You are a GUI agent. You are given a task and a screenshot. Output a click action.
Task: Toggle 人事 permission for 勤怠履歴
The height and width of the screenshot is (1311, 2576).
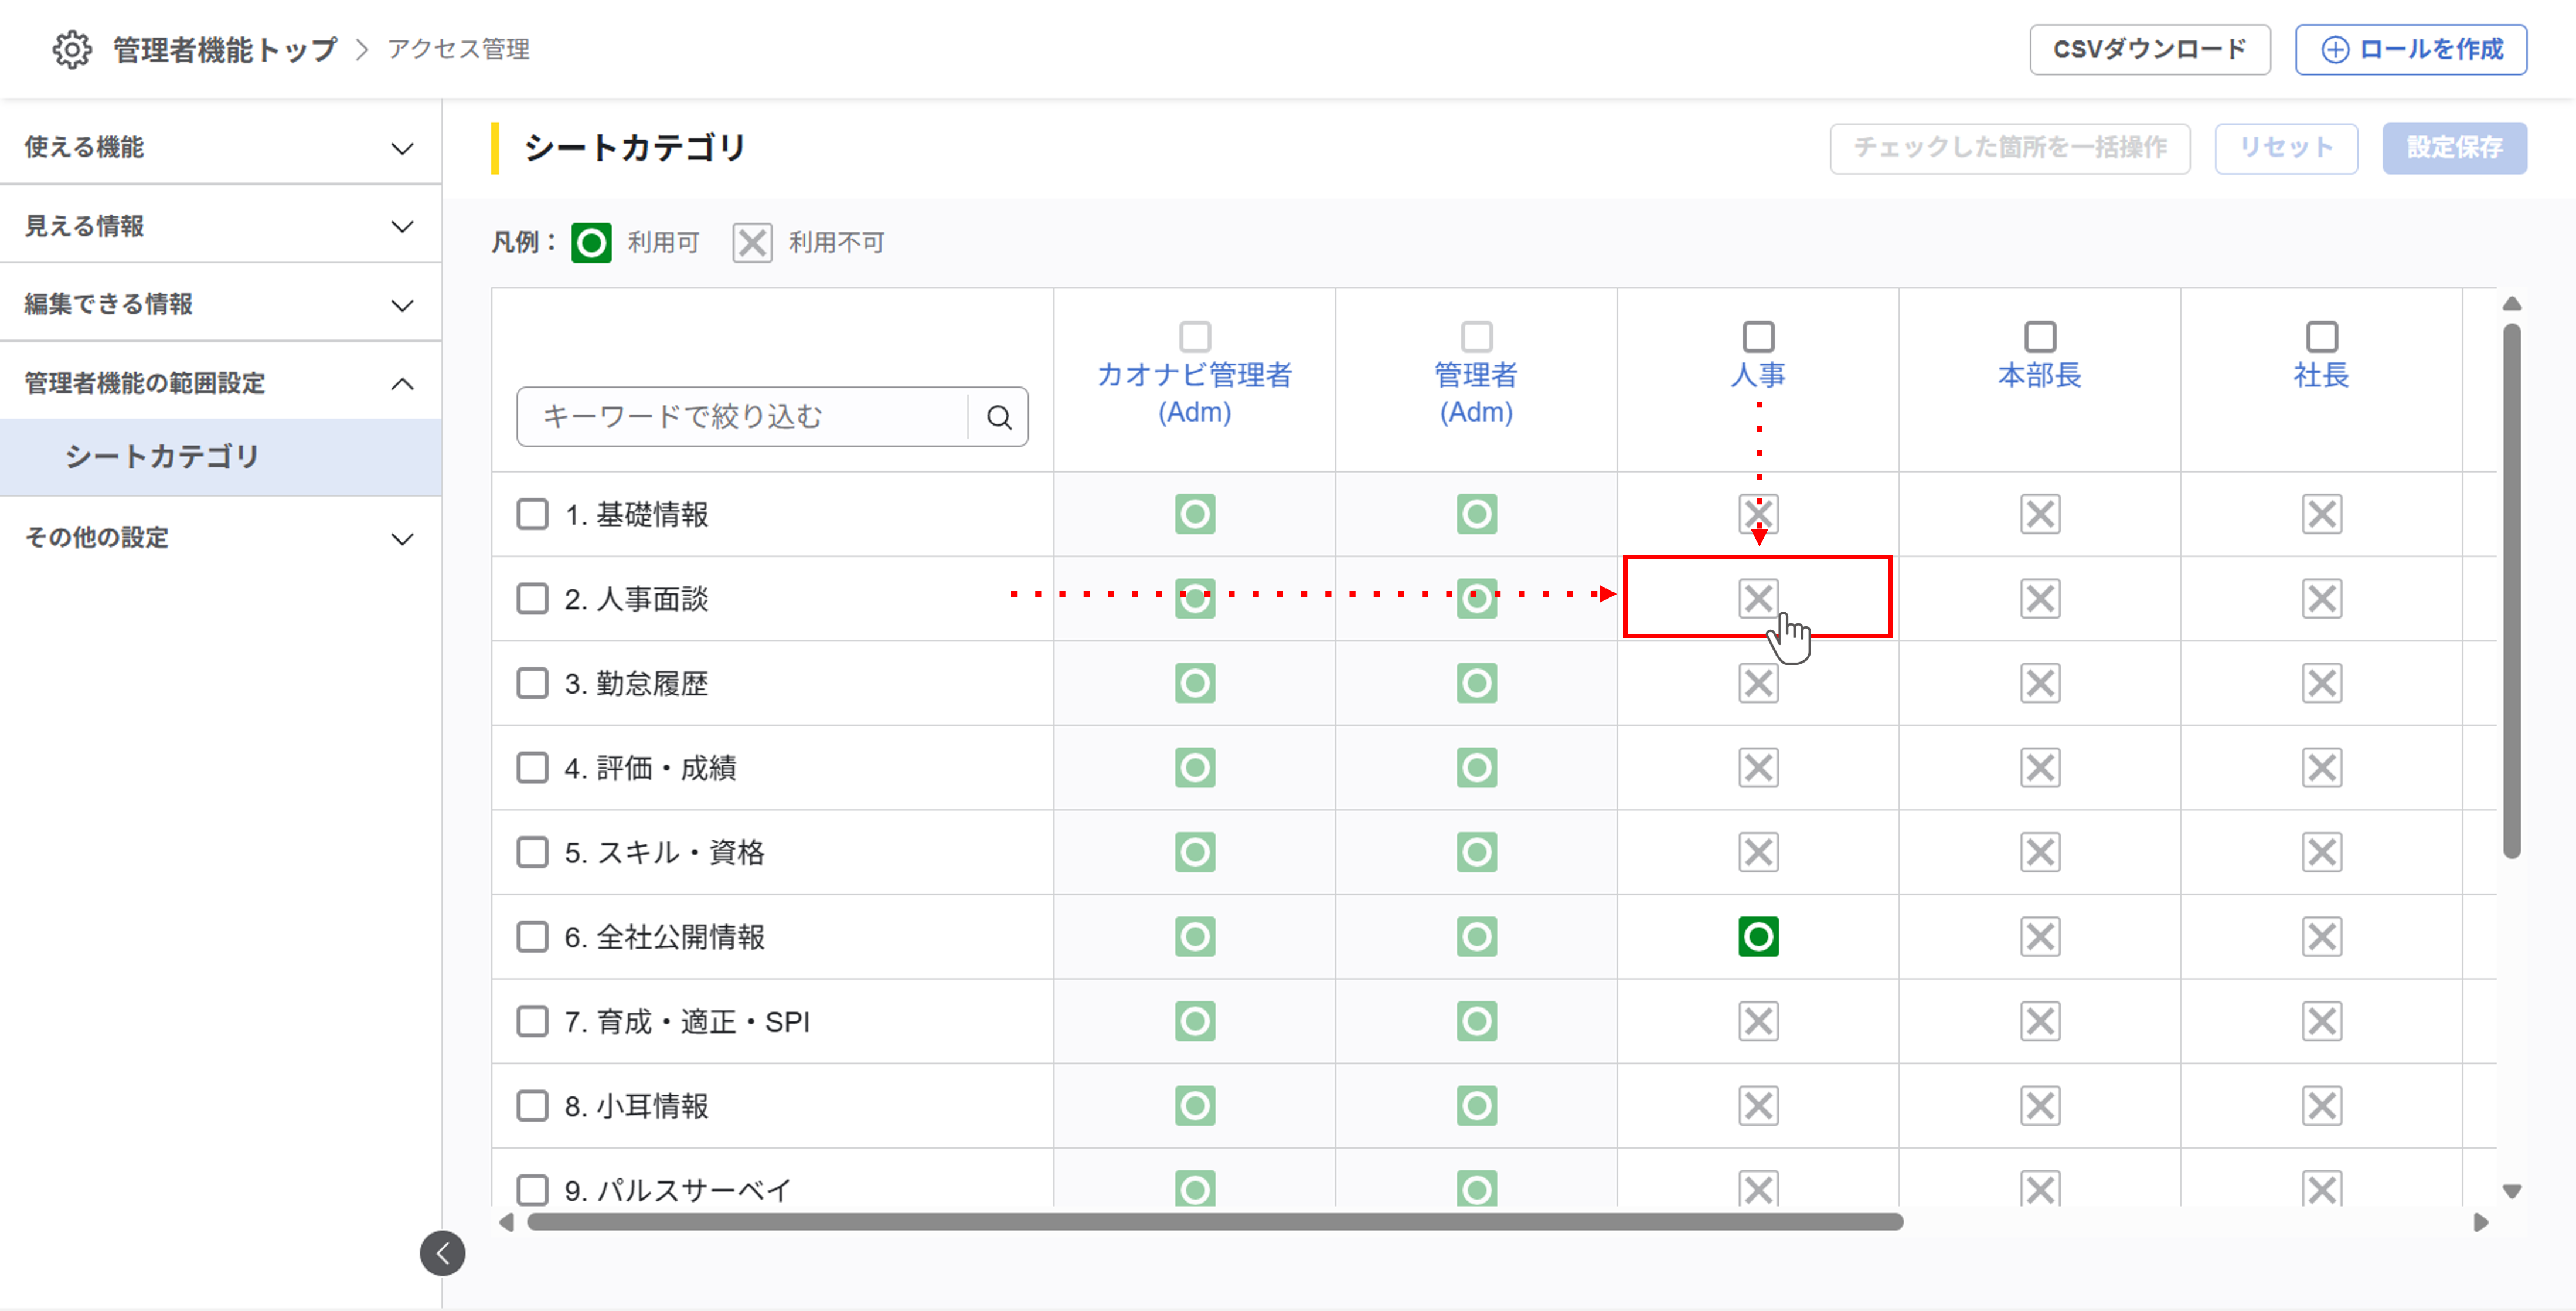coord(1758,683)
